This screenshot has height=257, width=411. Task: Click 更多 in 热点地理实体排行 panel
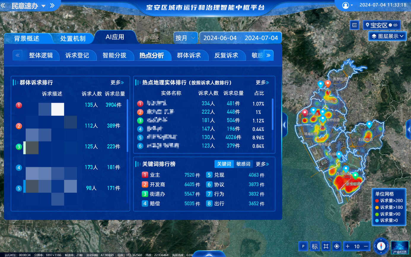coord(262,83)
